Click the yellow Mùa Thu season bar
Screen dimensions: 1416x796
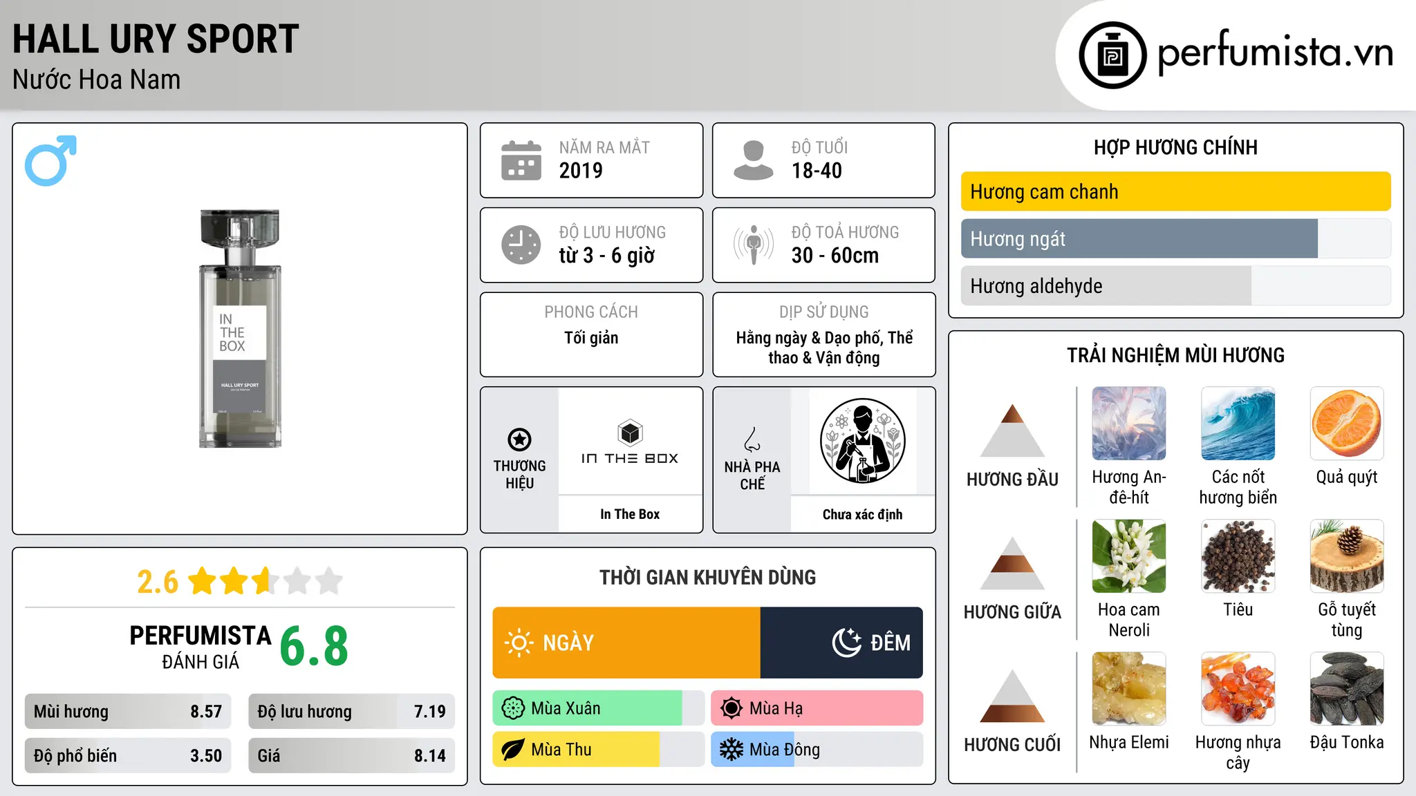coord(599,750)
